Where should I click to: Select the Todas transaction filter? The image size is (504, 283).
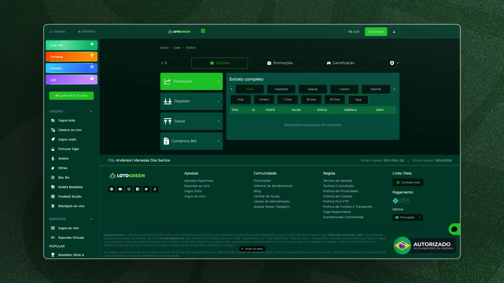coord(250,89)
